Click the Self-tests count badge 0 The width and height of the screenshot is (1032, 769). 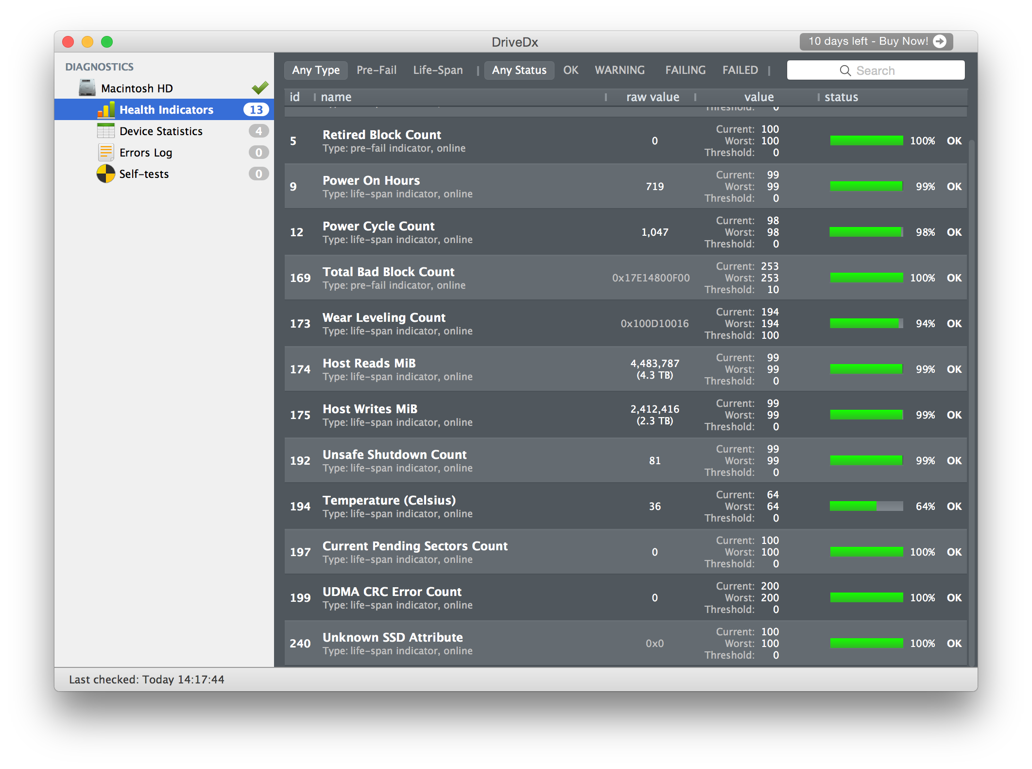click(258, 174)
